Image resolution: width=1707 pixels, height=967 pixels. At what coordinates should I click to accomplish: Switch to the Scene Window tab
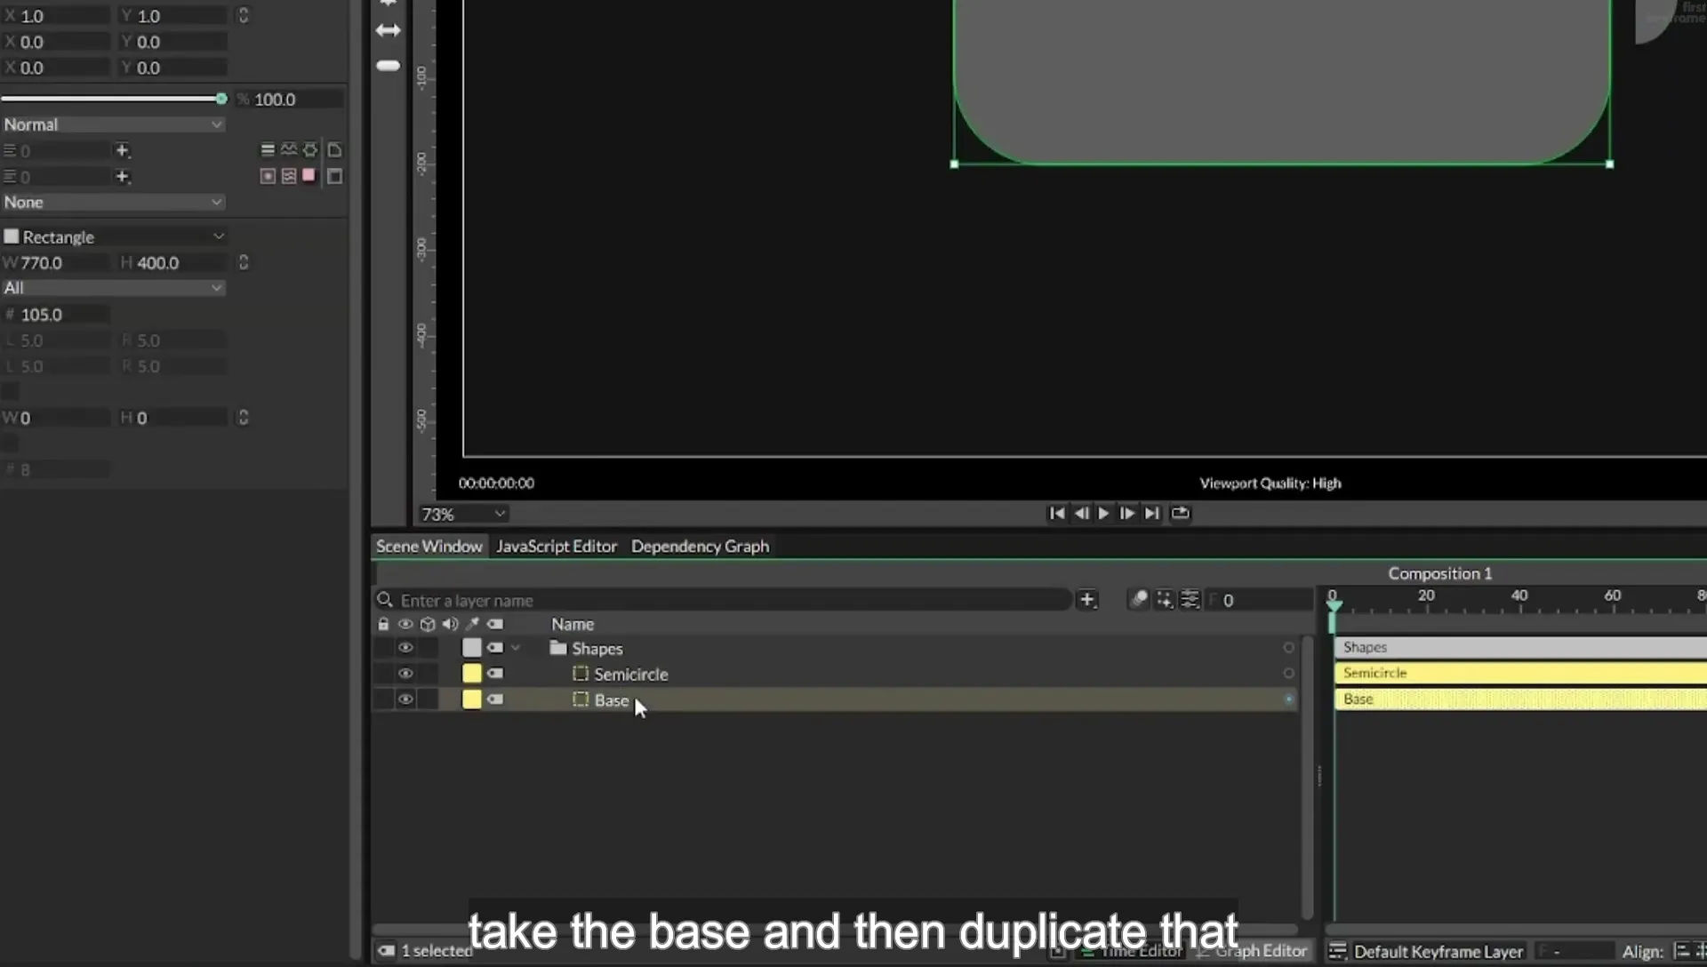click(x=429, y=546)
